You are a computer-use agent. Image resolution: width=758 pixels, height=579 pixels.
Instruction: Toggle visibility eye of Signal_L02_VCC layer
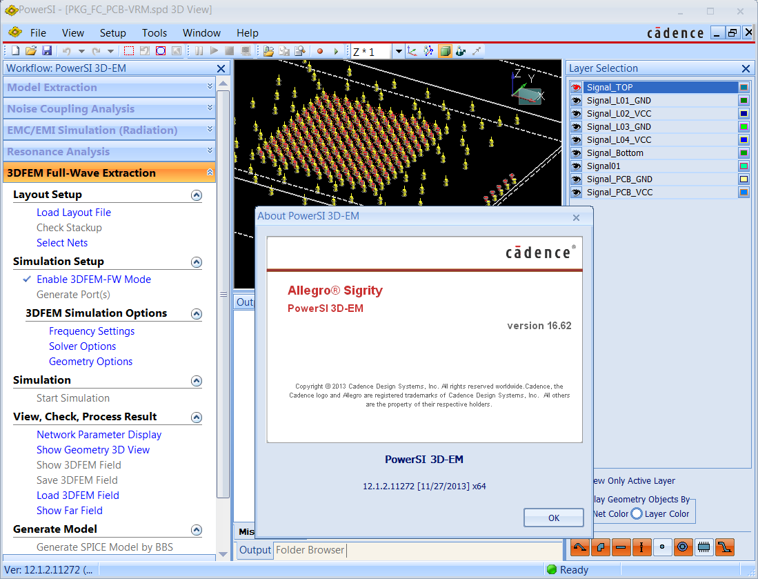click(576, 114)
